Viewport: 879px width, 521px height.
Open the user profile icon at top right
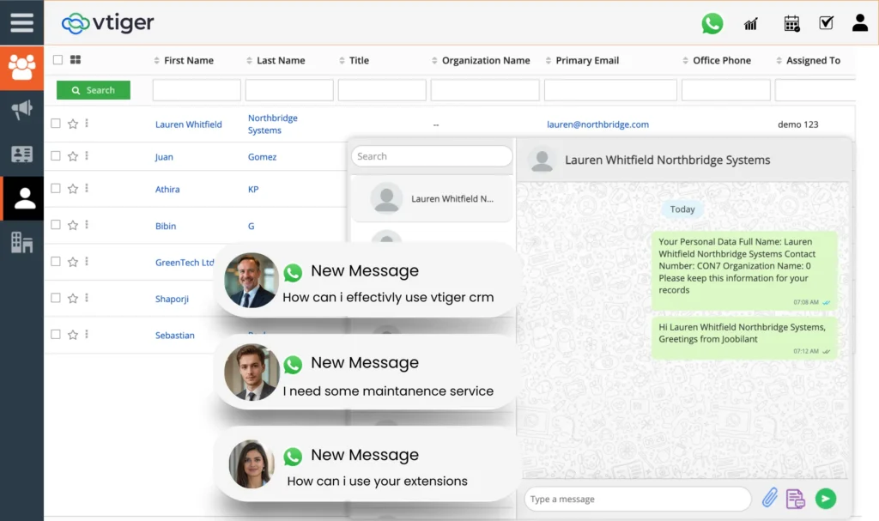click(x=859, y=23)
